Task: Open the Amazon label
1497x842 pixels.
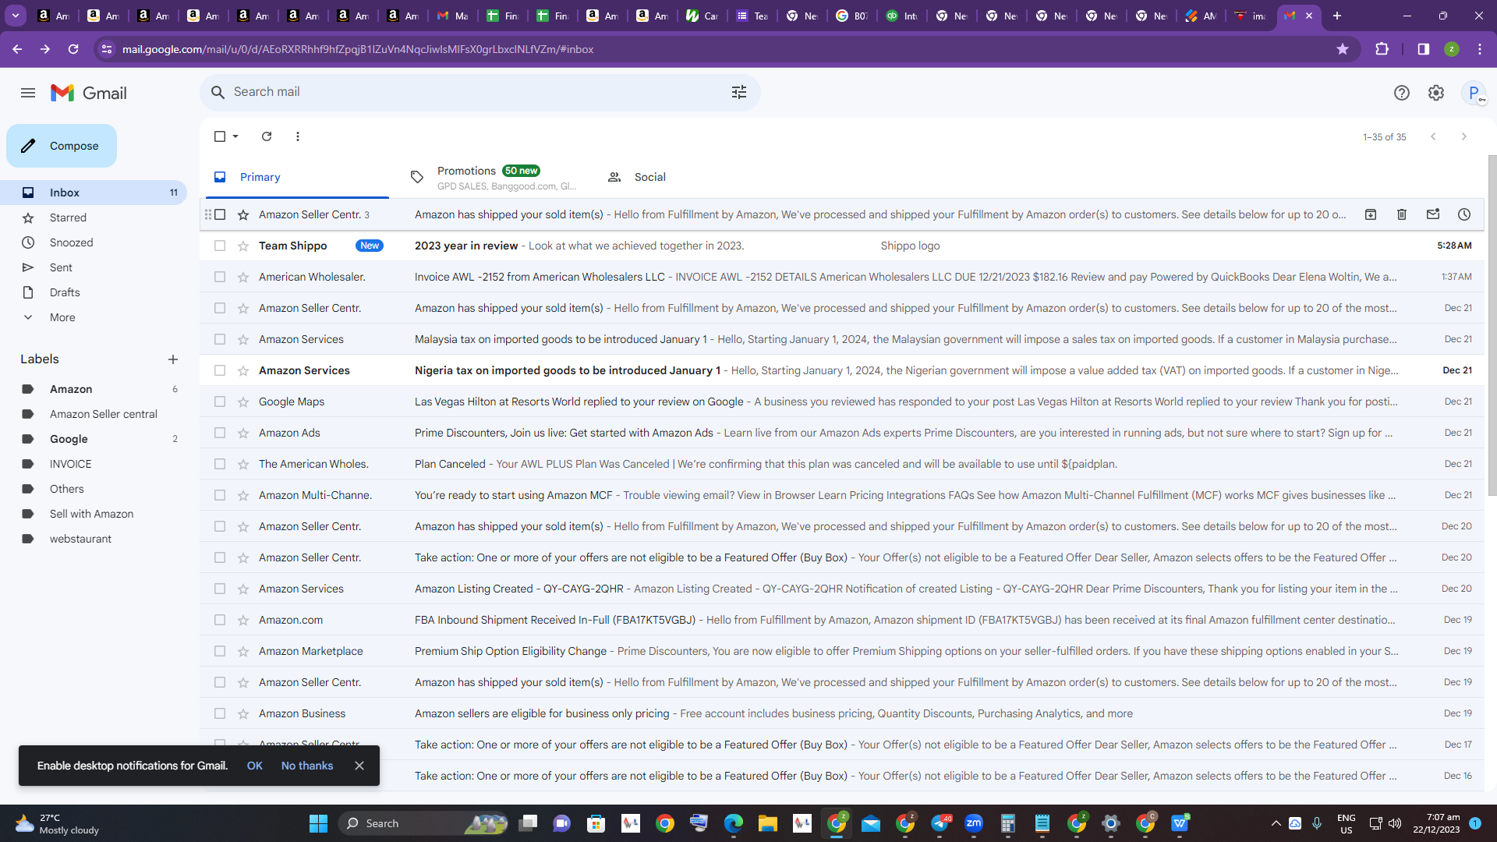Action: [71, 389]
